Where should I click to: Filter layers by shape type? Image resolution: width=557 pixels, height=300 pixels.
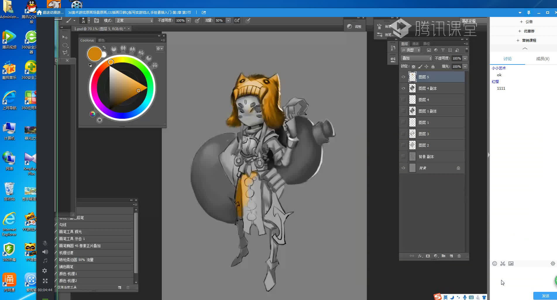[x=450, y=50]
